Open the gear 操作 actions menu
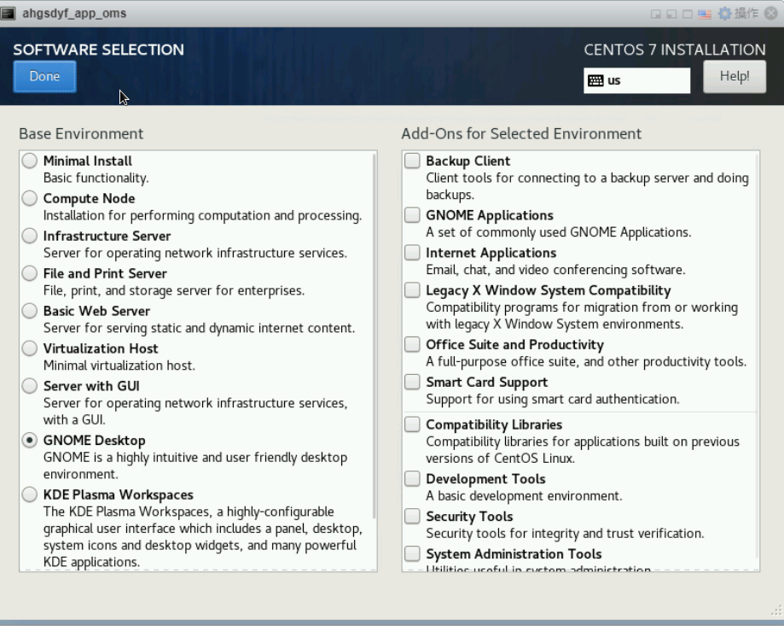This screenshot has height=626, width=784. point(738,14)
